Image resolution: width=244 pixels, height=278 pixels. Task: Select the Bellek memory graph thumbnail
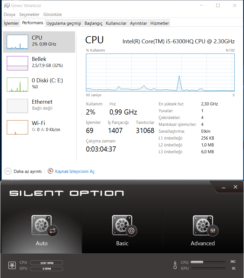point(17,63)
